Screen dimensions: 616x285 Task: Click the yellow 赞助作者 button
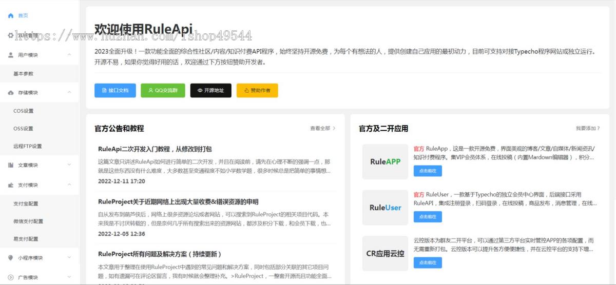(x=257, y=90)
